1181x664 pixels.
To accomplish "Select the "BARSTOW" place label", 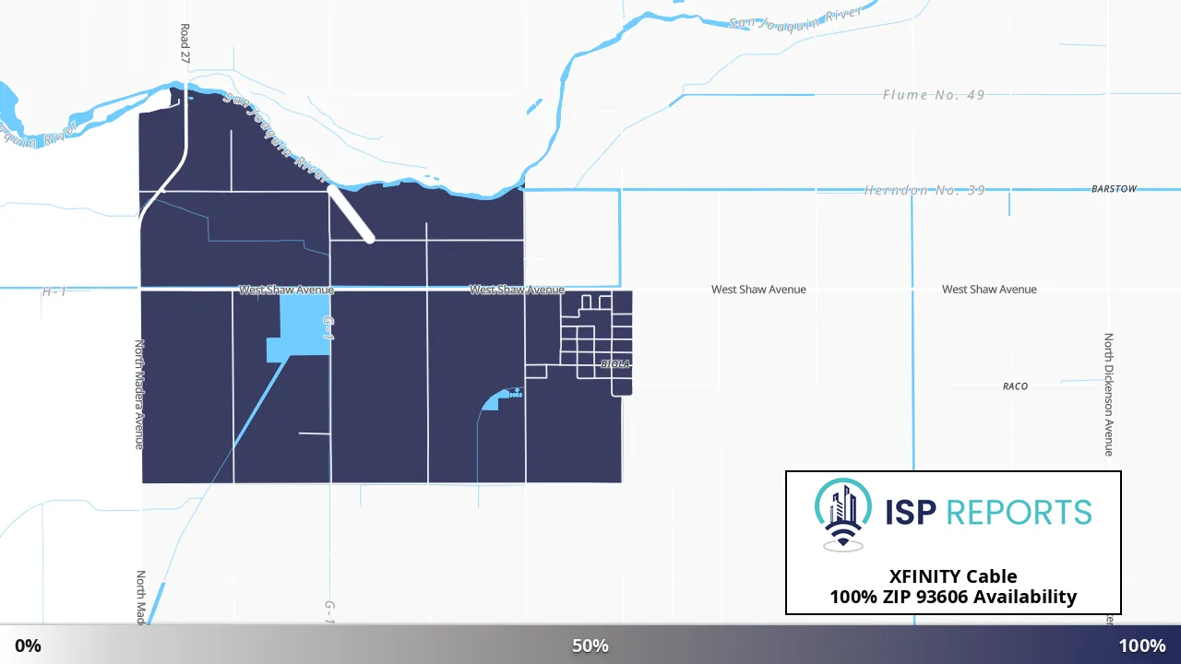I will point(1114,189).
